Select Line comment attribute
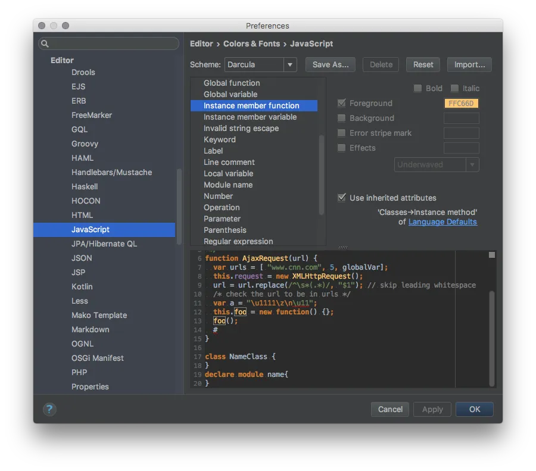This screenshot has height=471, width=536. 229,162
